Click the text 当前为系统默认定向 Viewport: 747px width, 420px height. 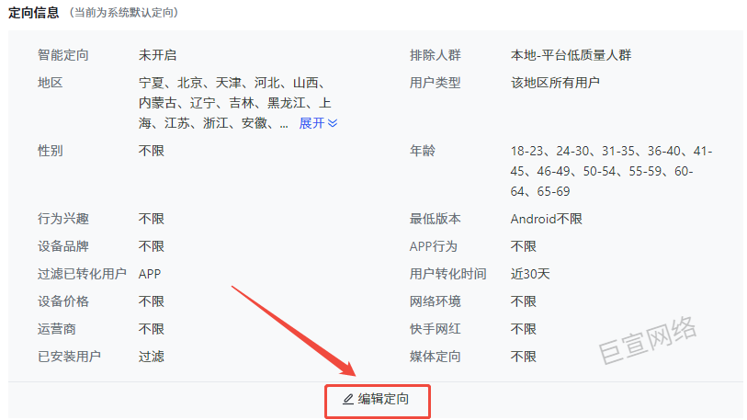click(124, 12)
